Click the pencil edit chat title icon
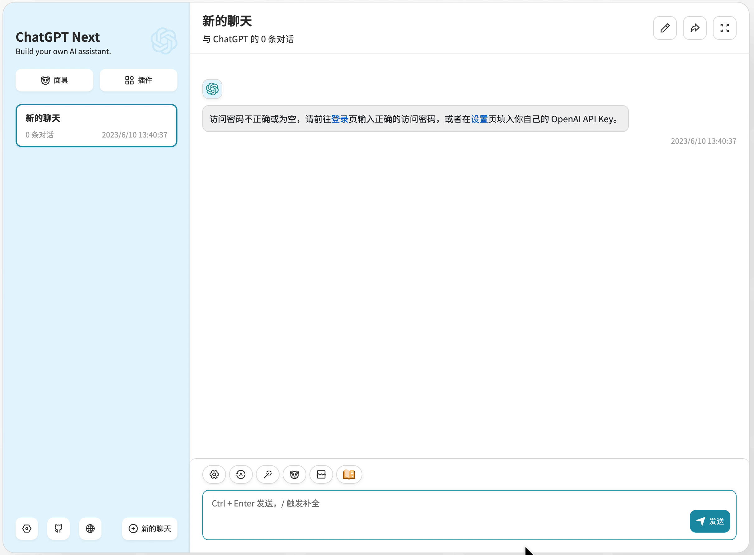The image size is (754, 555). pos(665,28)
